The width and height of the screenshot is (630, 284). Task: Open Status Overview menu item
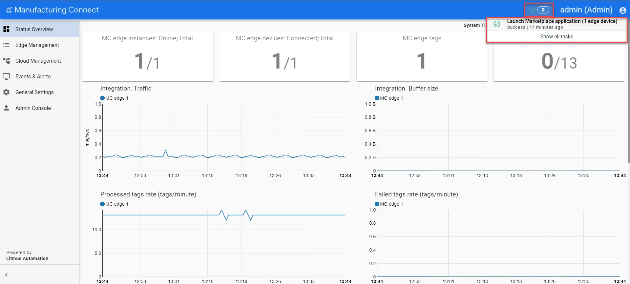click(39, 29)
